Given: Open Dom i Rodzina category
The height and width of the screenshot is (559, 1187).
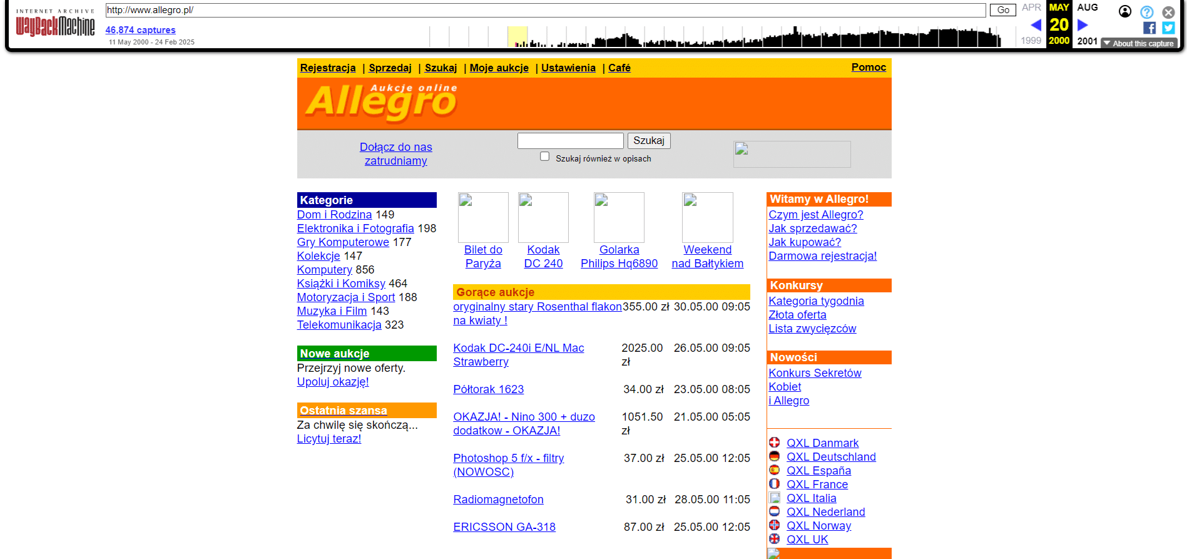Looking at the screenshot, I should 334,215.
